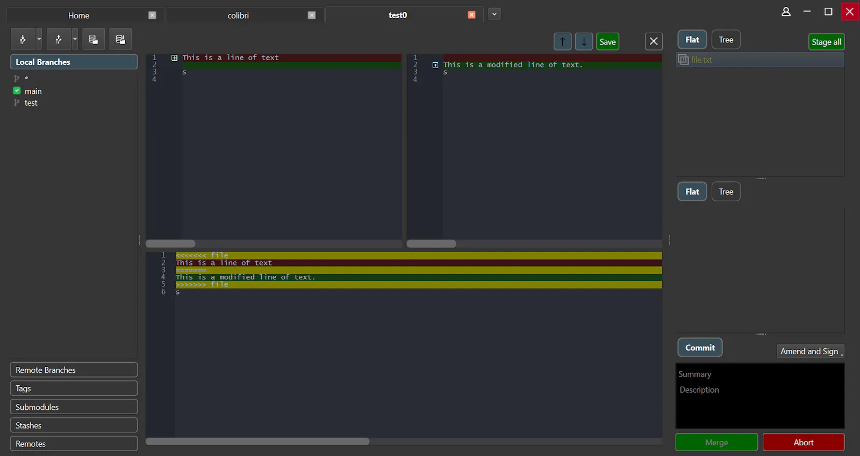Select the test branch

(31, 103)
